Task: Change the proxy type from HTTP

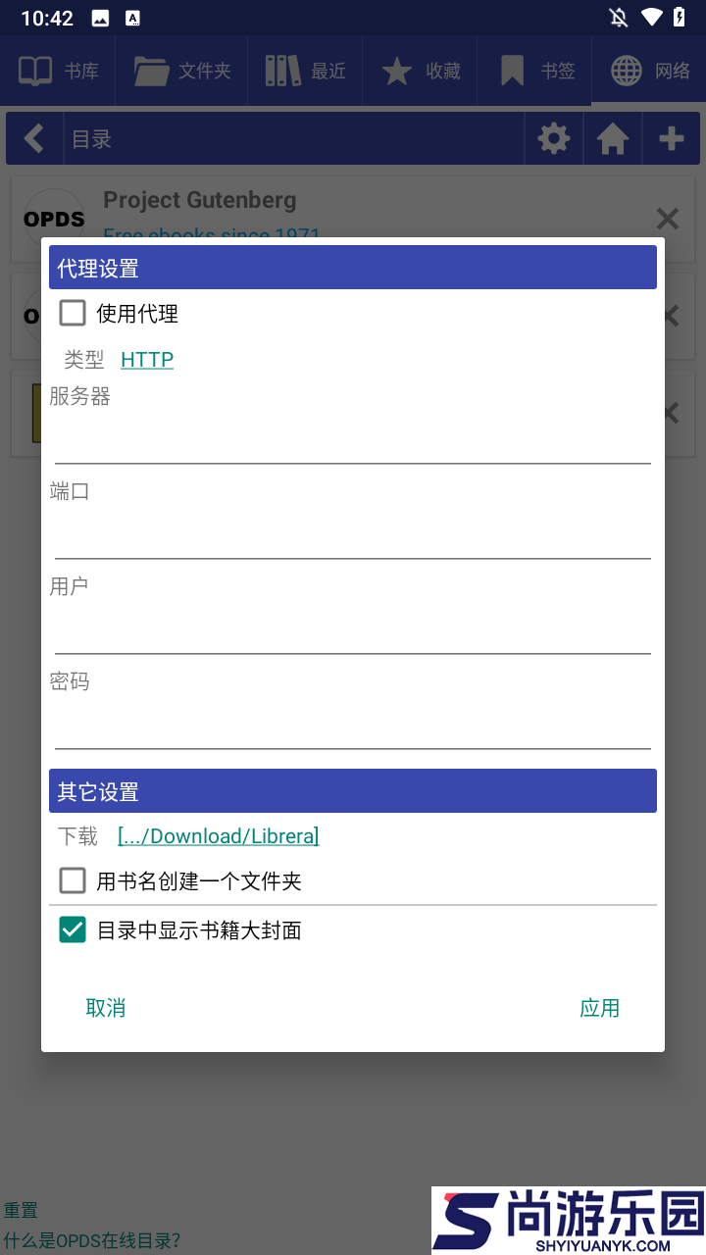Action: [147, 359]
